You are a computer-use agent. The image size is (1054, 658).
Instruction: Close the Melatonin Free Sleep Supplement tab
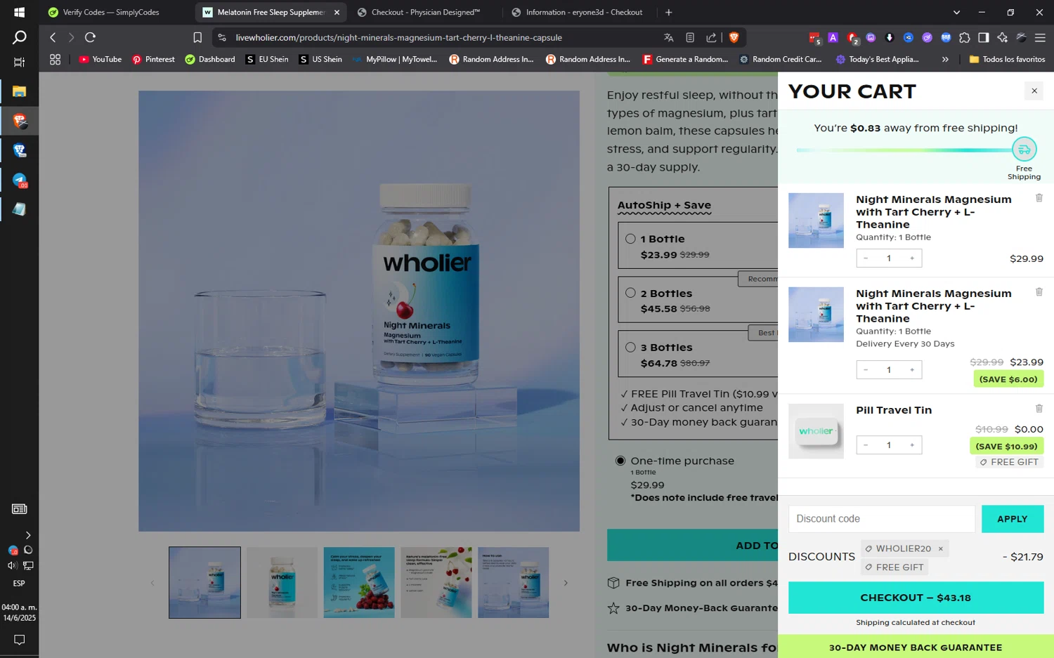337,12
